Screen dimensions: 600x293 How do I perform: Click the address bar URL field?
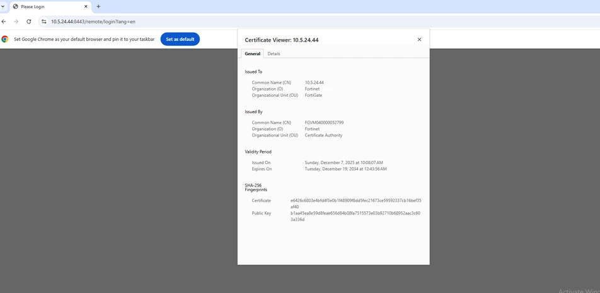coord(93,22)
